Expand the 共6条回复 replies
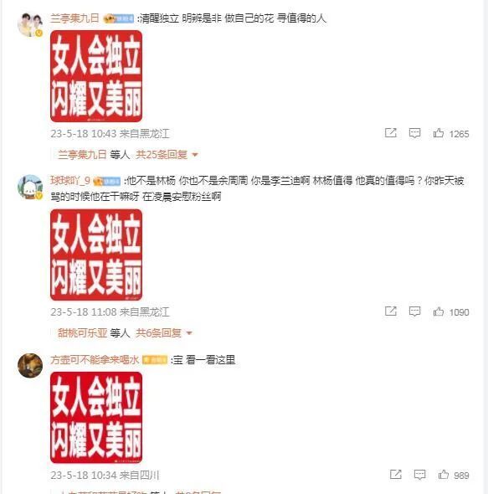Viewport: 488px width, 494px height. [158, 333]
